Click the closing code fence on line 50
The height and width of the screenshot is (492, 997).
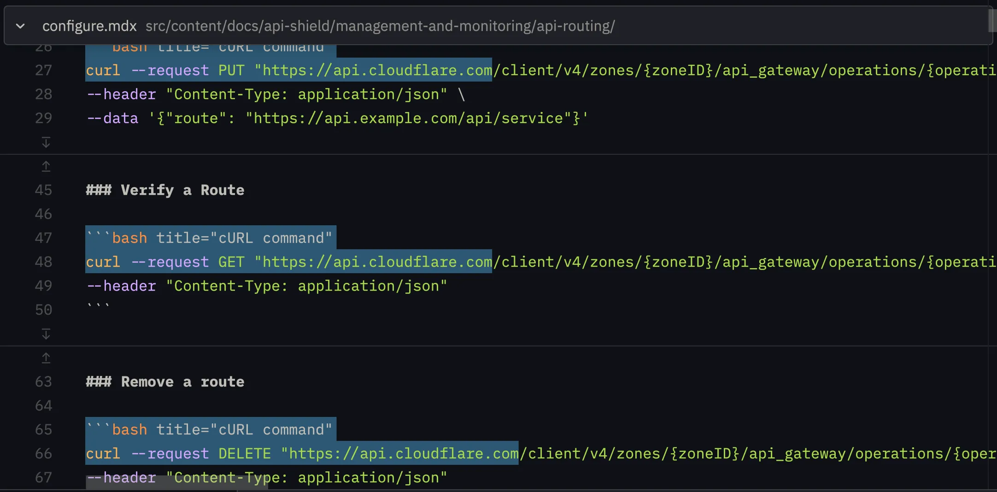(x=98, y=306)
